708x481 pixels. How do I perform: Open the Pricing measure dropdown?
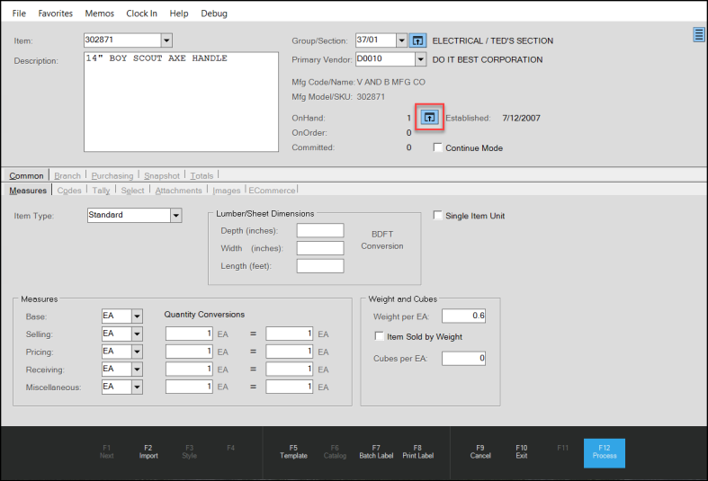tap(137, 352)
